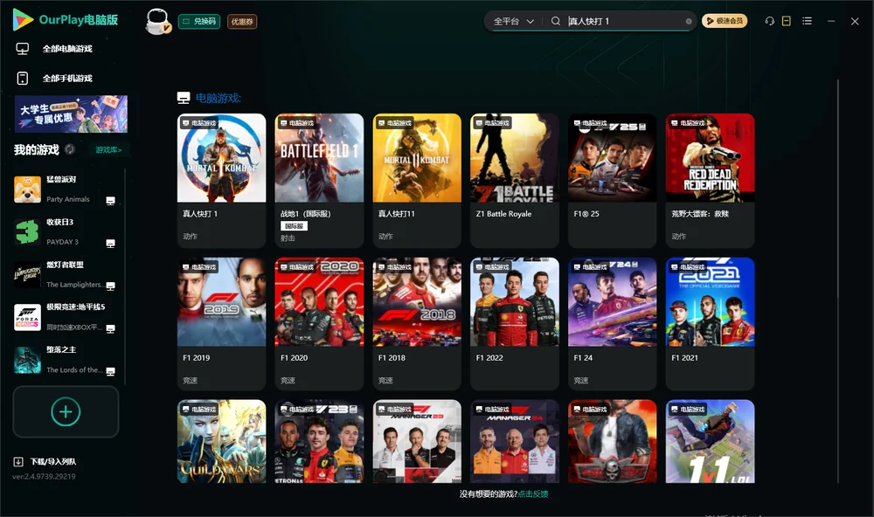This screenshot has width=874, height=517.
Task: Expand the 全平台 platform dropdown
Action: tap(514, 21)
